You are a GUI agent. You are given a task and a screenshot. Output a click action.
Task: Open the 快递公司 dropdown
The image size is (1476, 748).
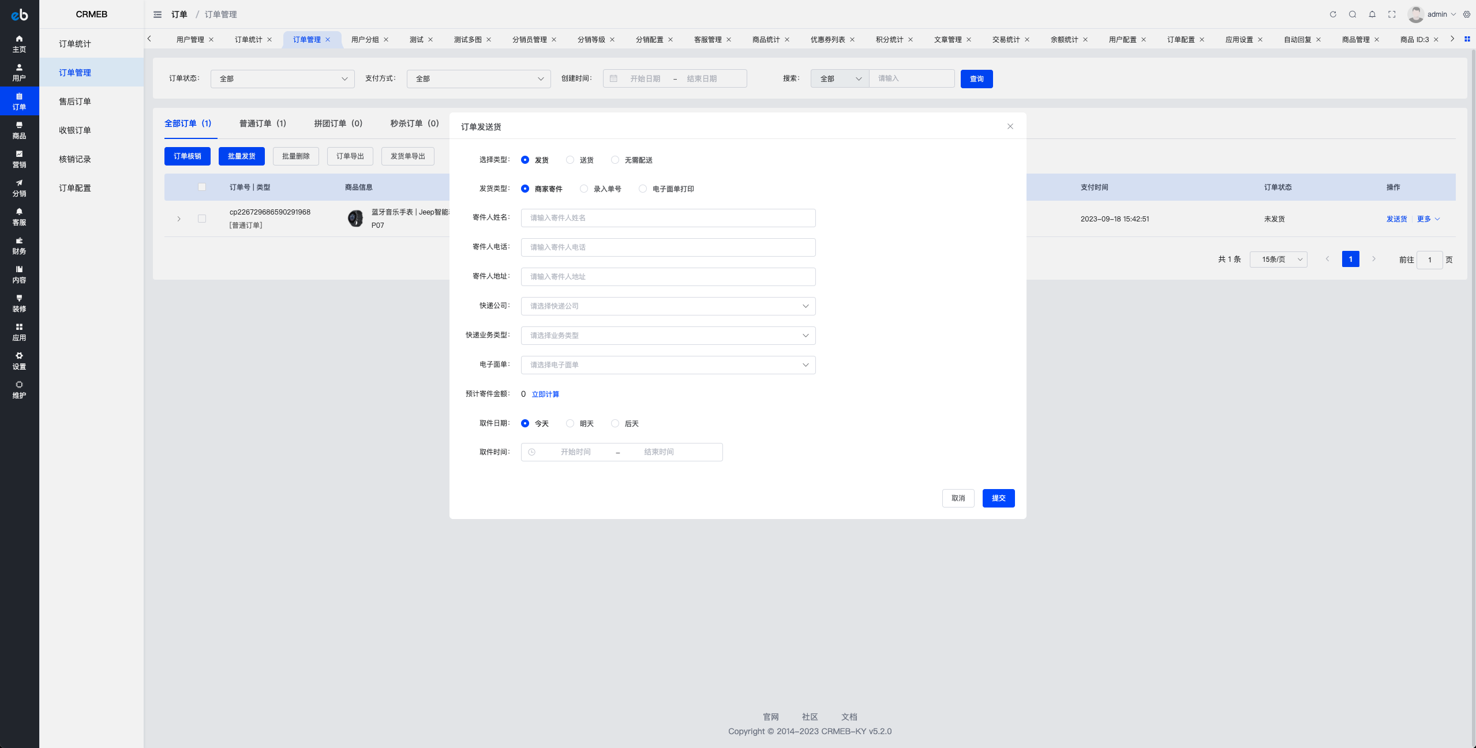click(668, 306)
